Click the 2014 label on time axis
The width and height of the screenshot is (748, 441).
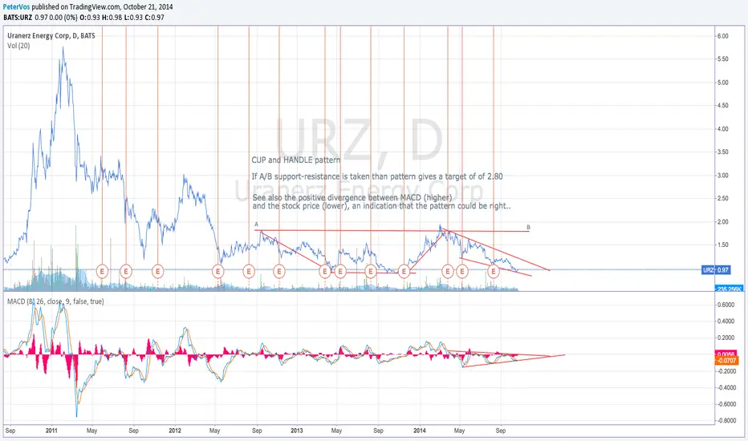(420, 431)
